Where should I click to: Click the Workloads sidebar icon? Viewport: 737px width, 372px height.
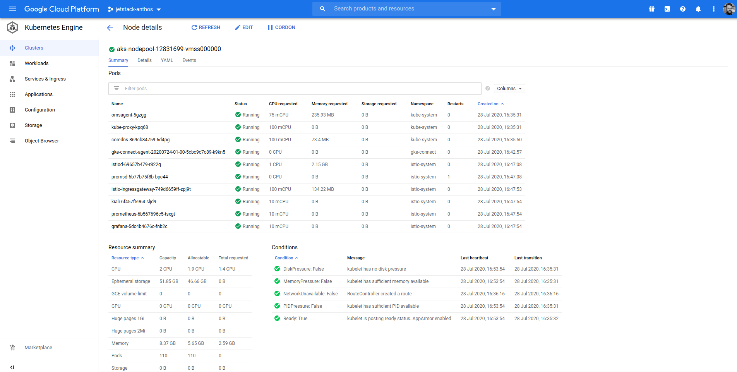coord(12,63)
